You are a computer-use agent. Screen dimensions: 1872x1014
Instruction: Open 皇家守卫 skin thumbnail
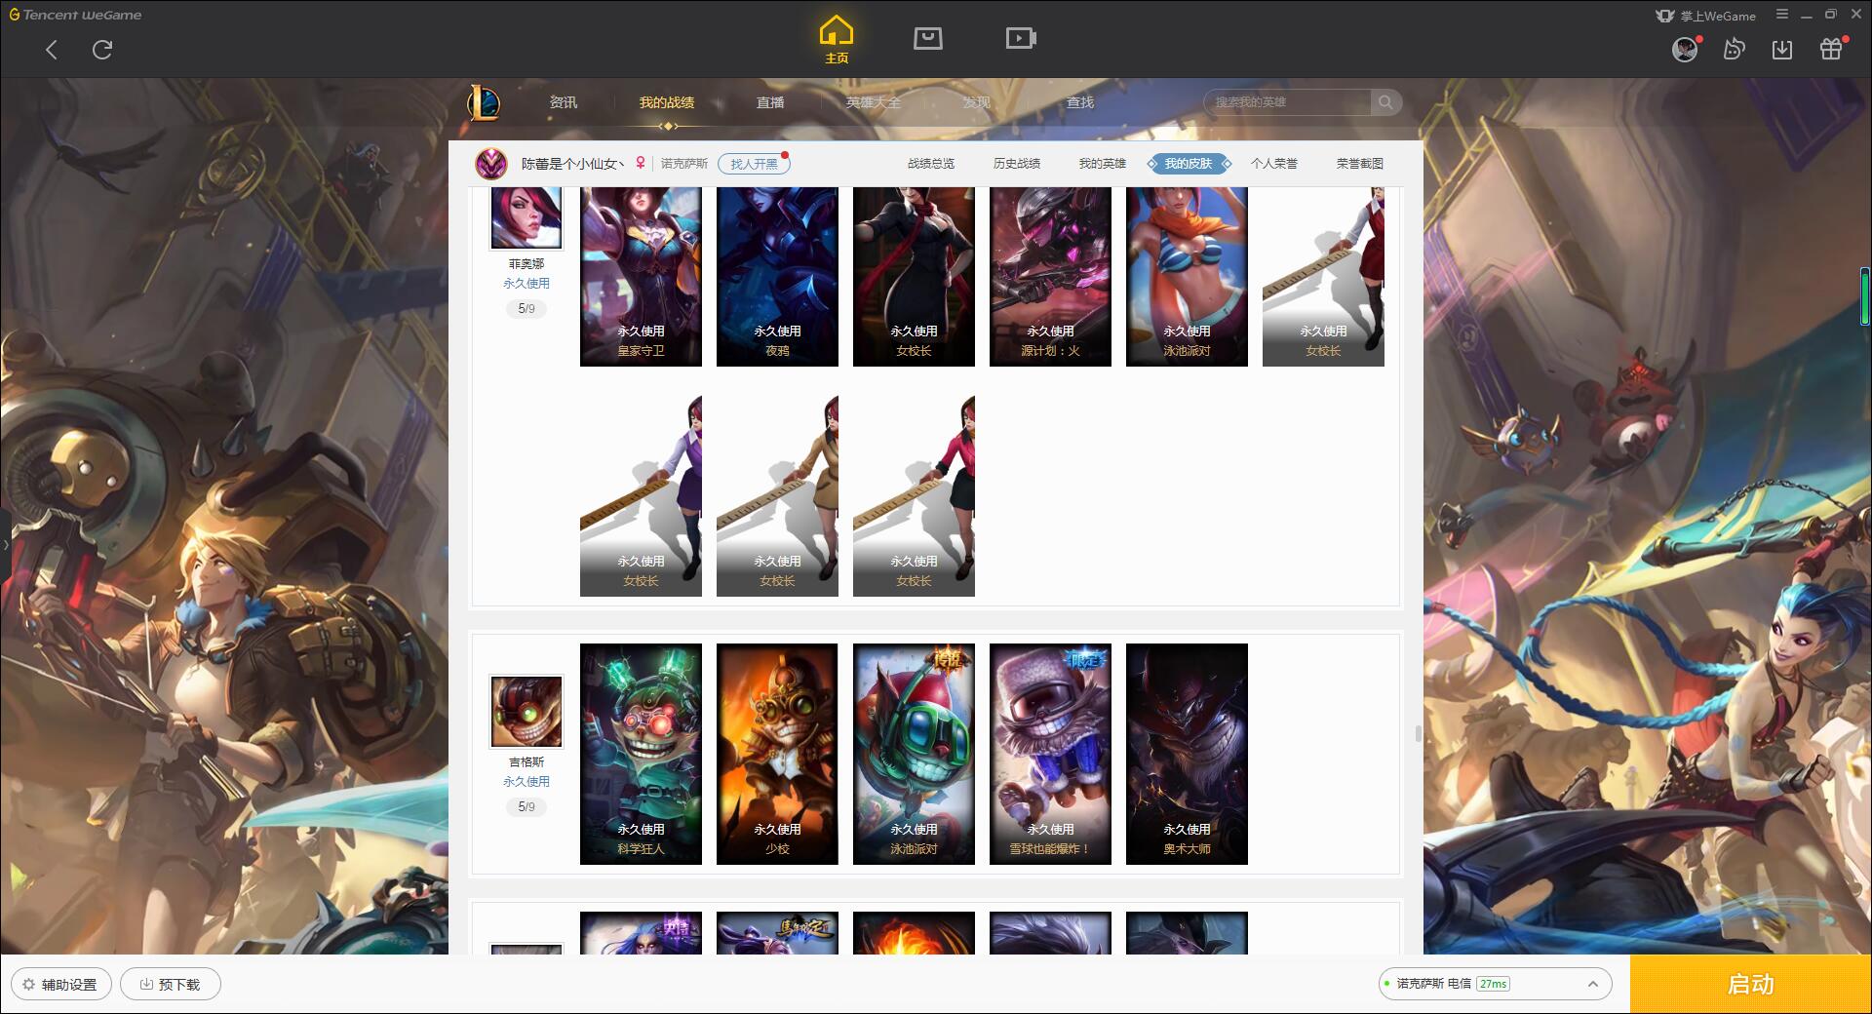click(641, 277)
